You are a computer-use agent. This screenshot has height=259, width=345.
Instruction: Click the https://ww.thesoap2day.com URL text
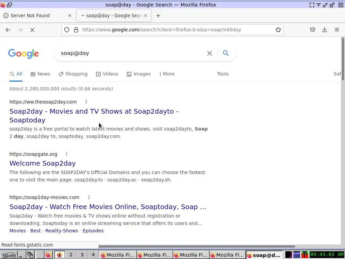click(43, 102)
